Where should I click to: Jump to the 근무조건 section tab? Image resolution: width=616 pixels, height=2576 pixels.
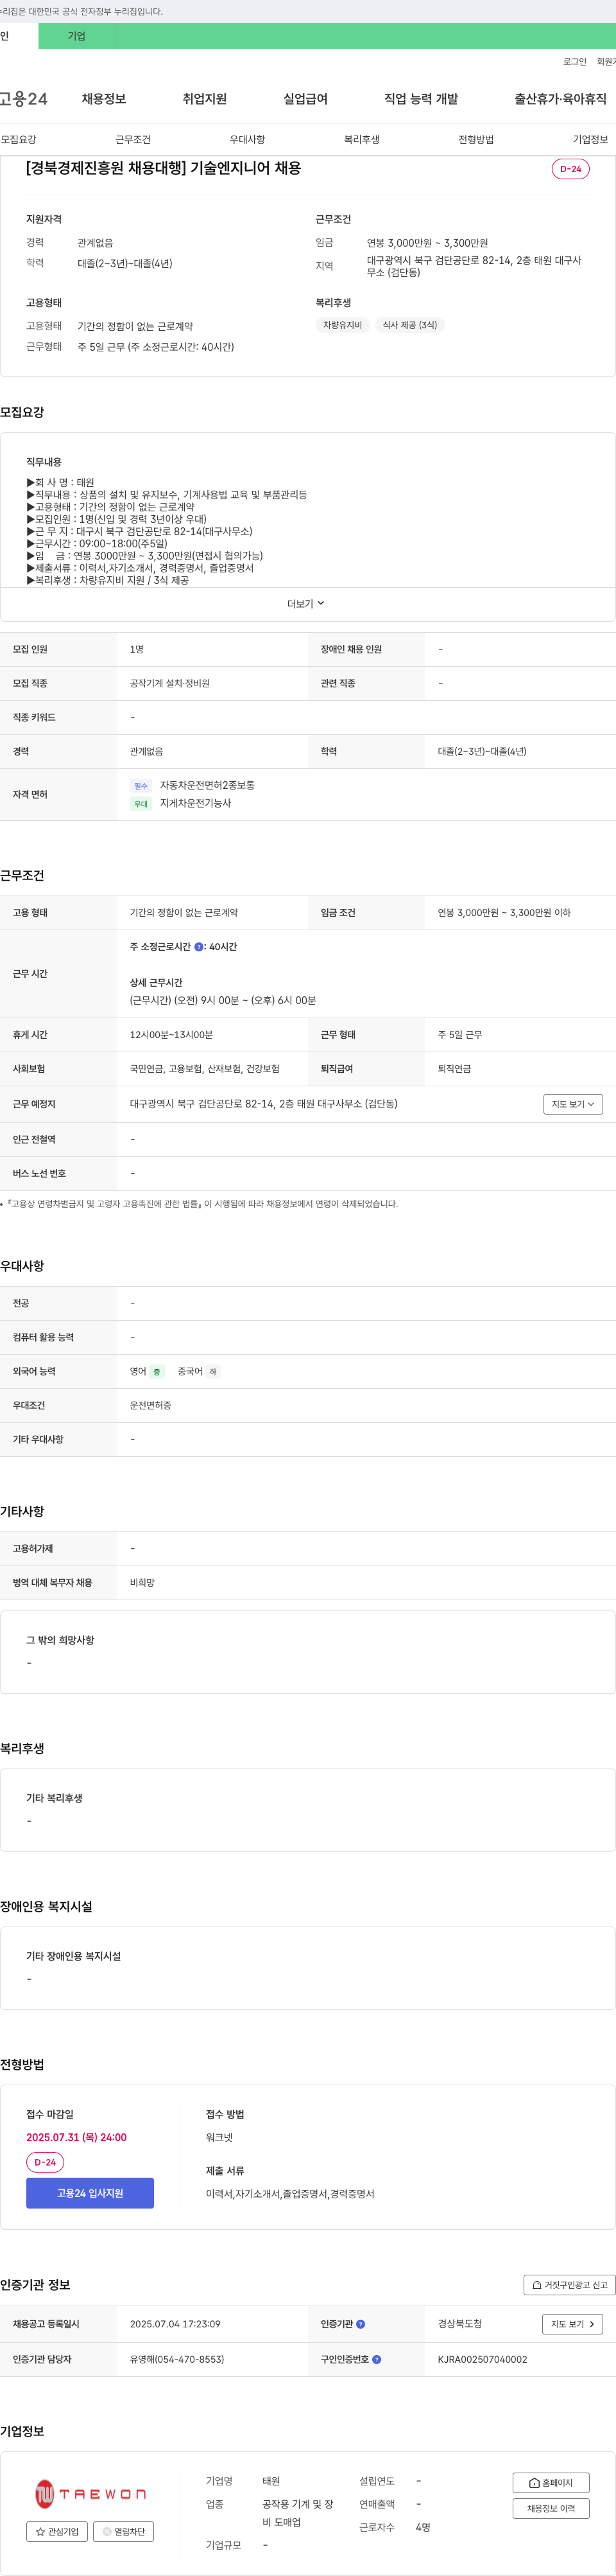click(x=133, y=139)
